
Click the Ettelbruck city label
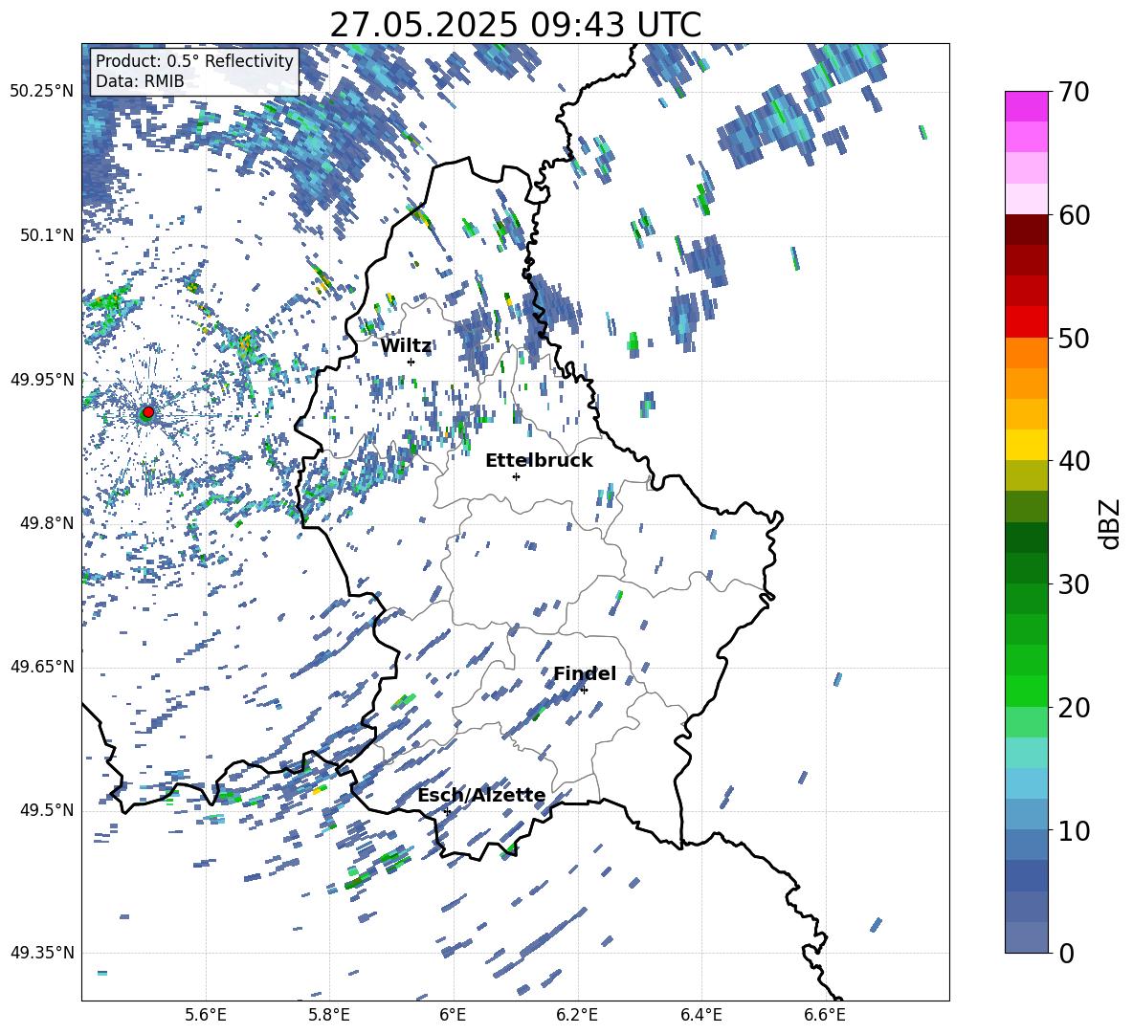539,461
